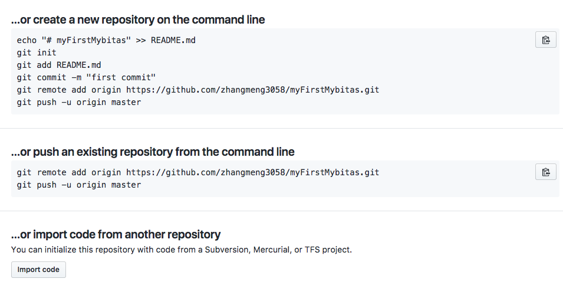Image resolution: width=563 pixels, height=285 pixels.
Task: Click the Import code button
Action: (x=38, y=270)
